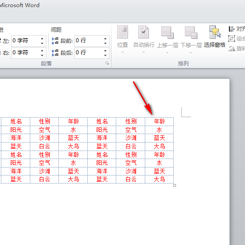Click the 水 cell in second row's last column
The width and height of the screenshot is (245, 245).
point(159,130)
